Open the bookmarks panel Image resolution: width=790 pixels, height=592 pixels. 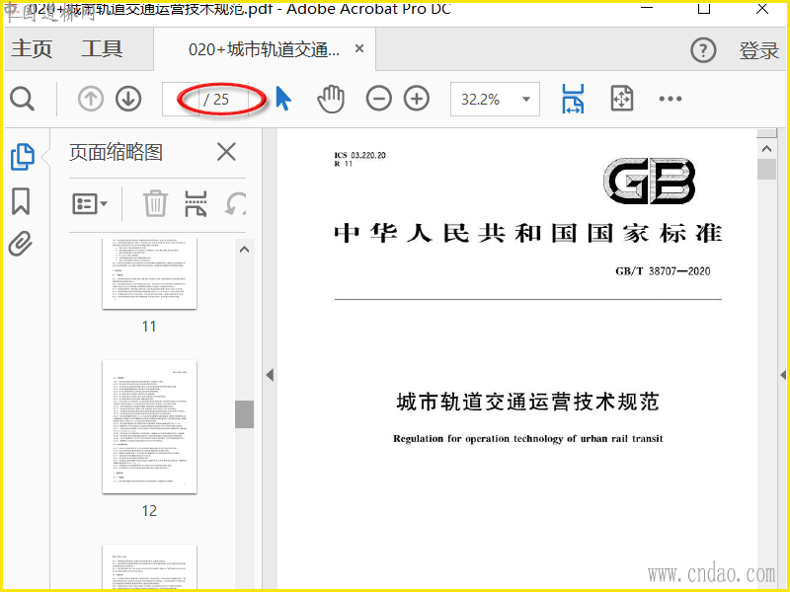[x=21, y=201]
